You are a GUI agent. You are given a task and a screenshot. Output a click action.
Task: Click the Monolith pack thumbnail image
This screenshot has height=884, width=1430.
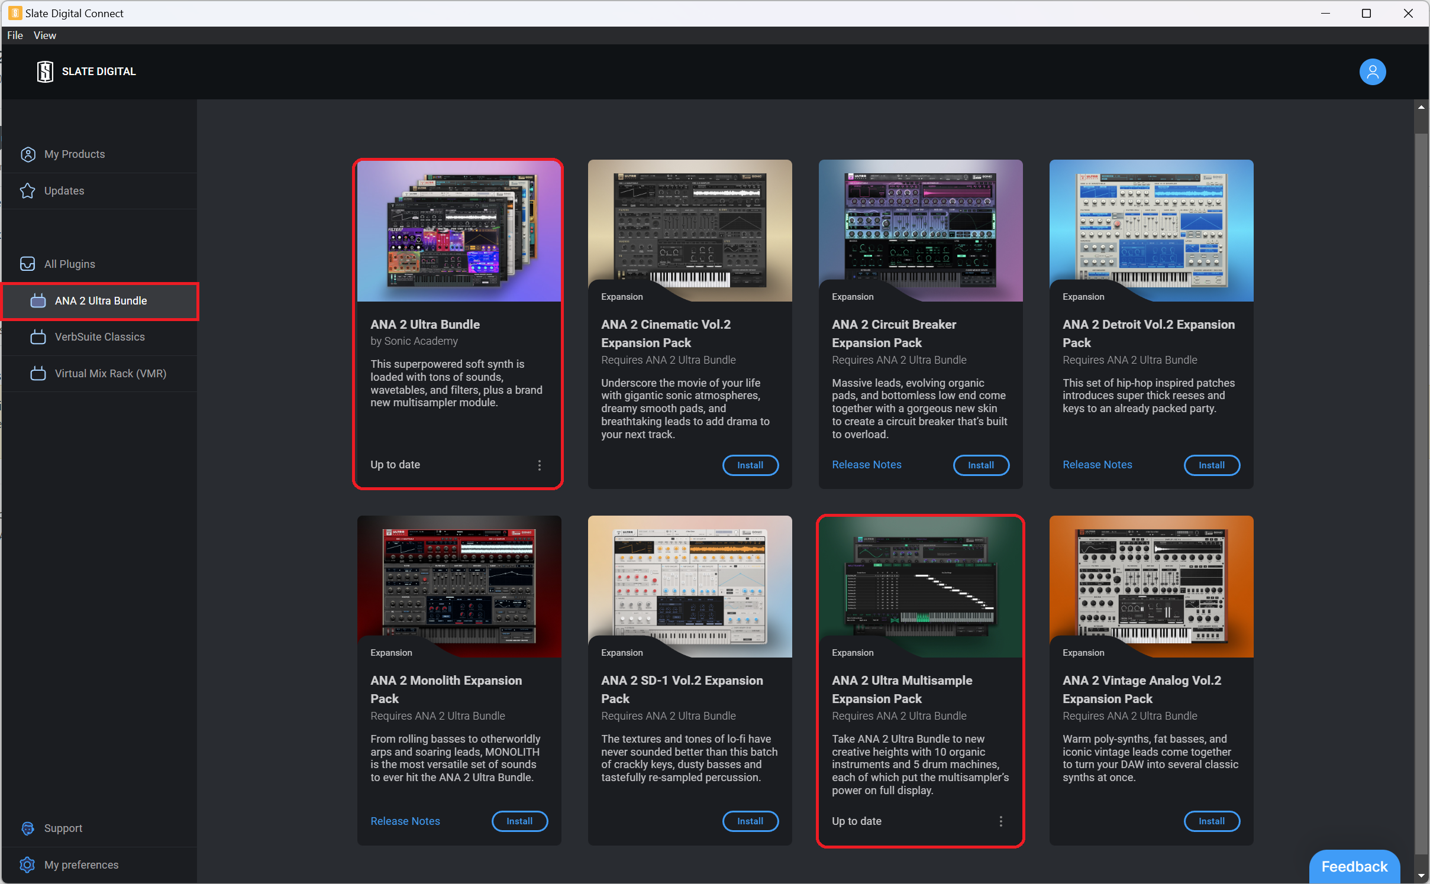click(459, 587)
